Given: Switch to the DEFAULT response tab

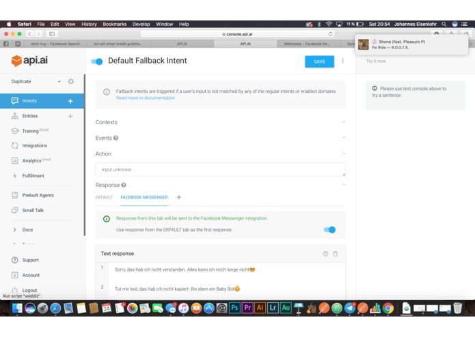Looking at the screenshot, I should [x=104, y=197].
